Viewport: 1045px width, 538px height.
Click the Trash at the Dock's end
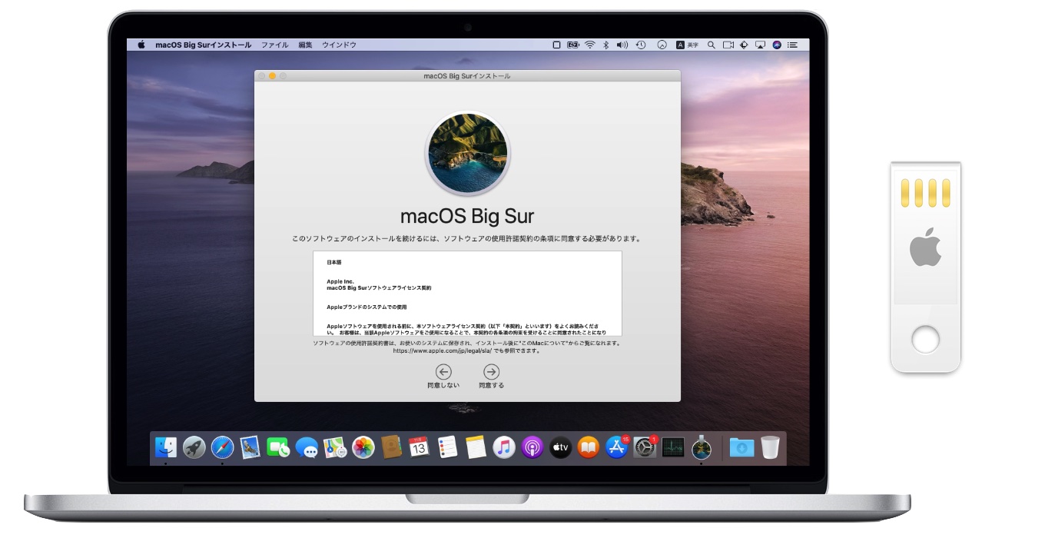click(x=768, y=446)
